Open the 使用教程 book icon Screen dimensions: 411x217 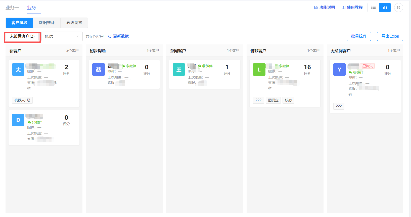344,8
